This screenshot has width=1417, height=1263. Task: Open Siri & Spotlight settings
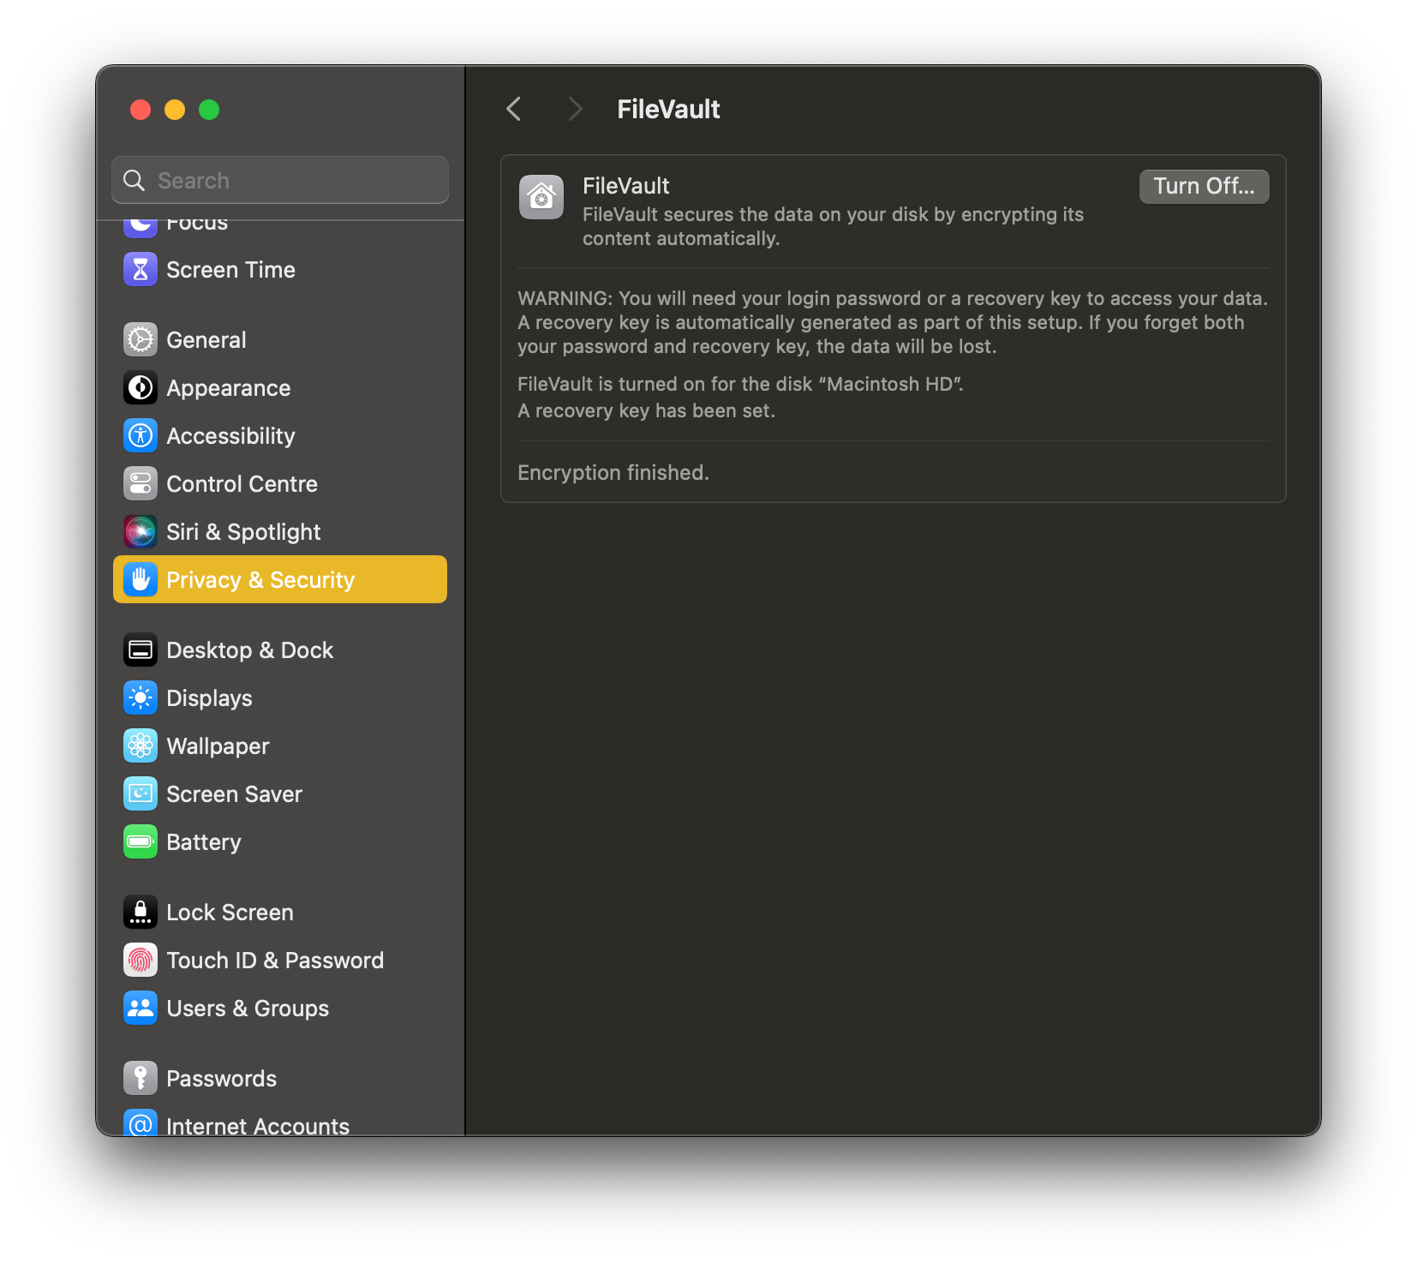pyautogui.click(x=280, y=532)
